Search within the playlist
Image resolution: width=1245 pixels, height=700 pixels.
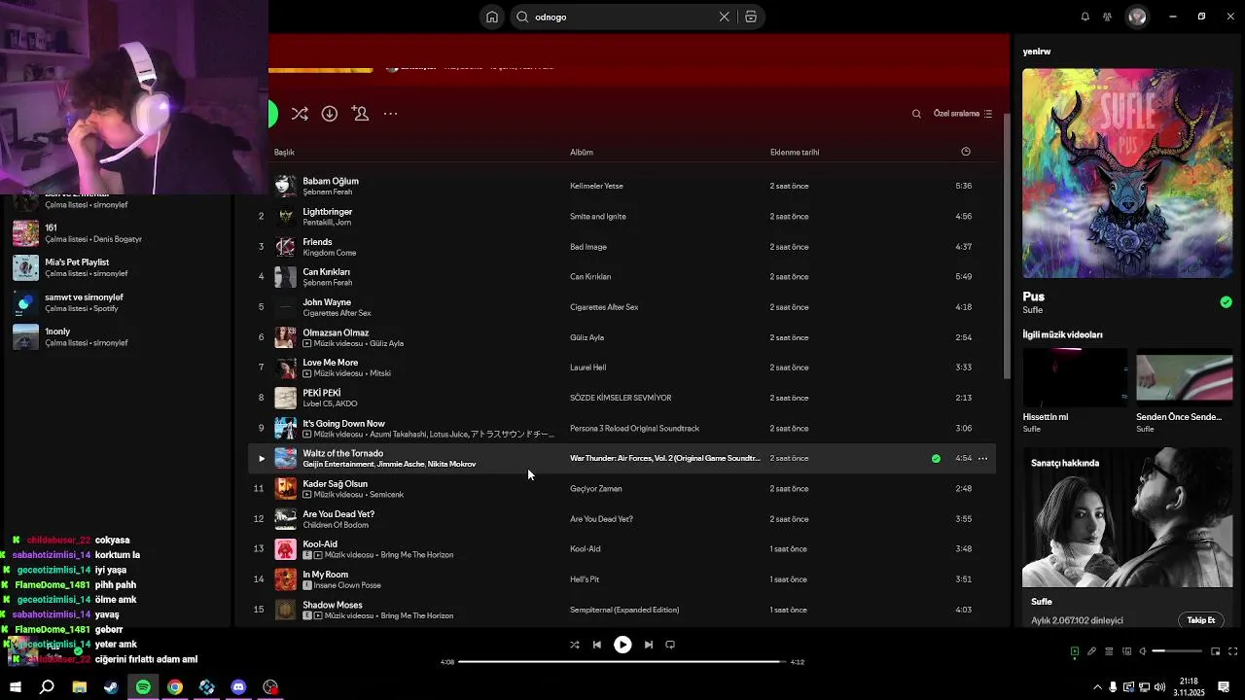[x=916, y=114]
